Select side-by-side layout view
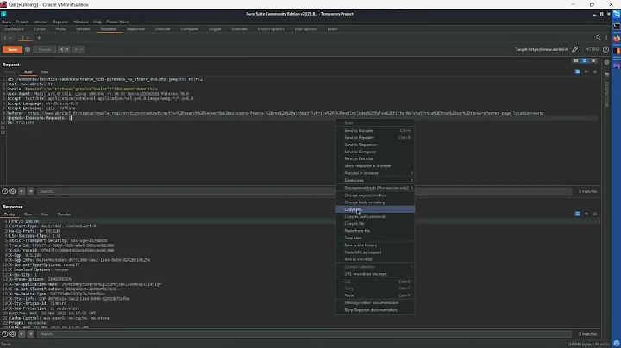This screenshot has height=348, width=621. pos(576,61)
